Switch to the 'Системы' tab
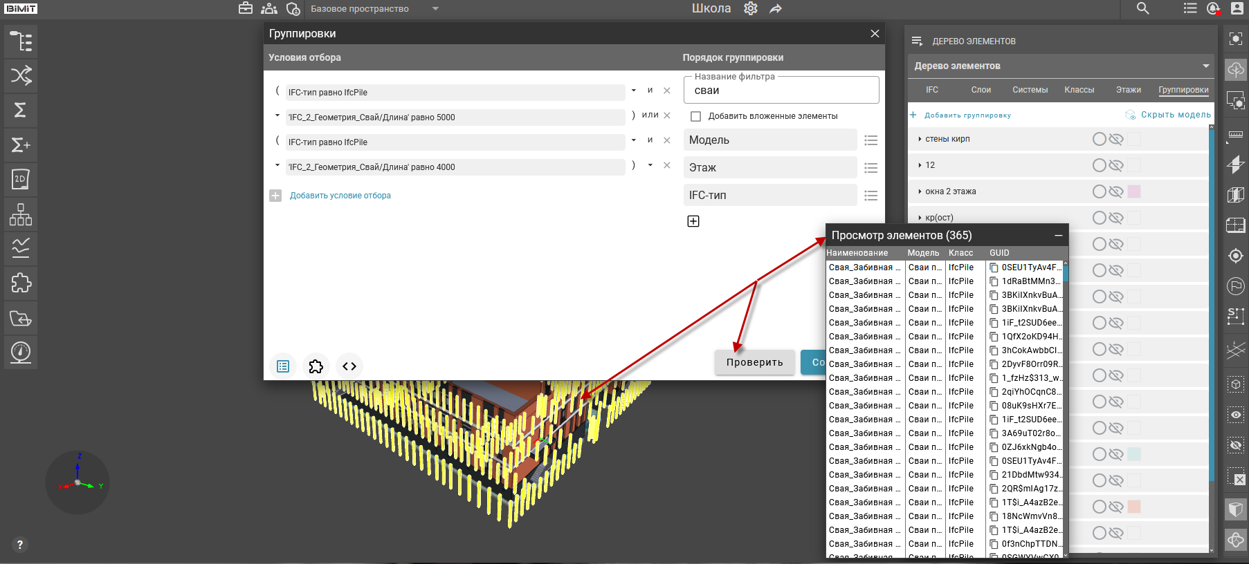Viewport: 1249px width, 564px height. pos(1030,90)
